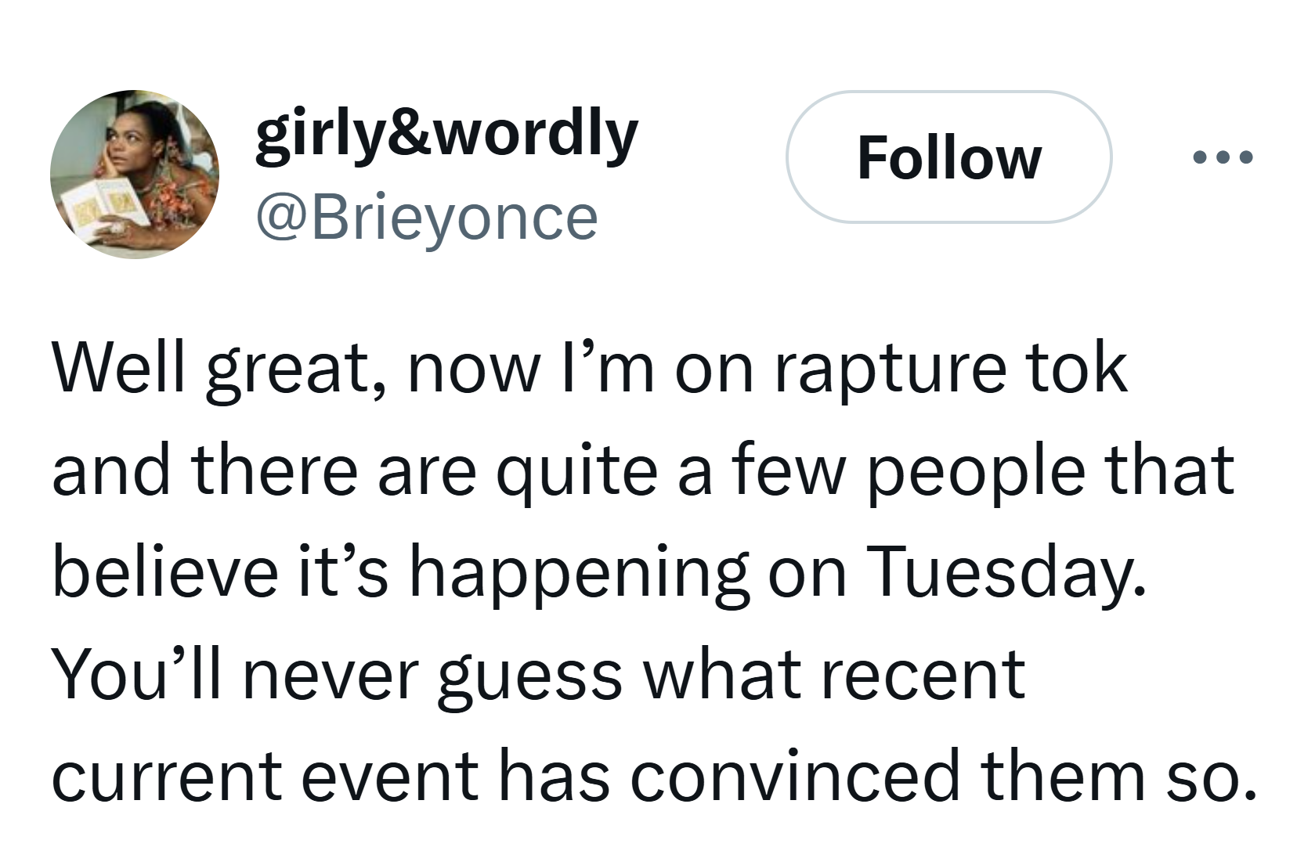Click the Follow button
Screen dimensions: 1297x858
948,157
